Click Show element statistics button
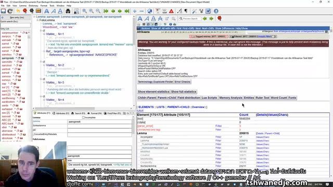This screenshot has height=187, width=333. tap(153, 91)
